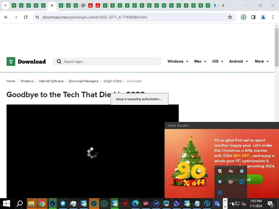Open the Home breadcrumb link

point(11,81)
